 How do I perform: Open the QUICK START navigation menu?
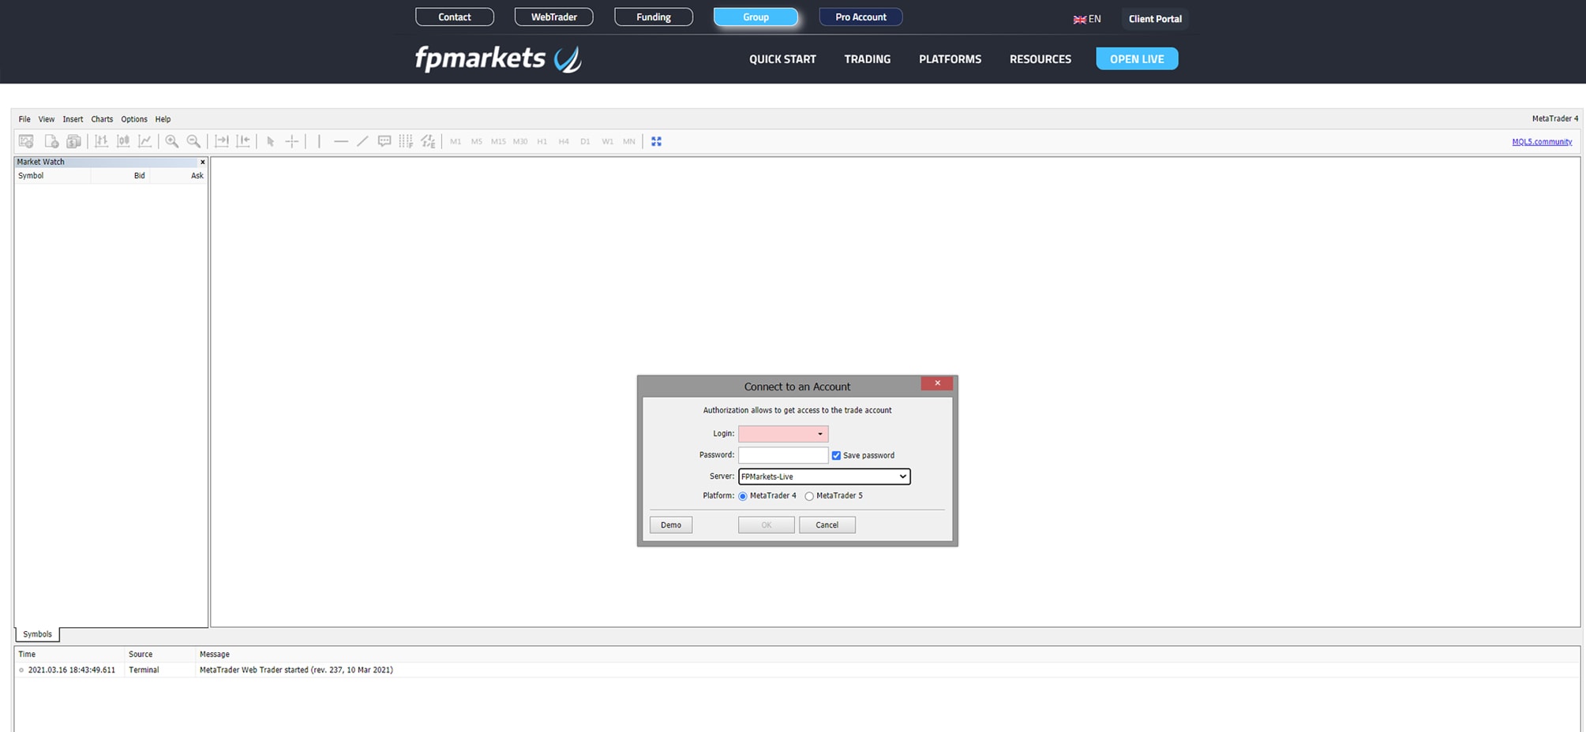pyautogui.click(x=782, y=59)
